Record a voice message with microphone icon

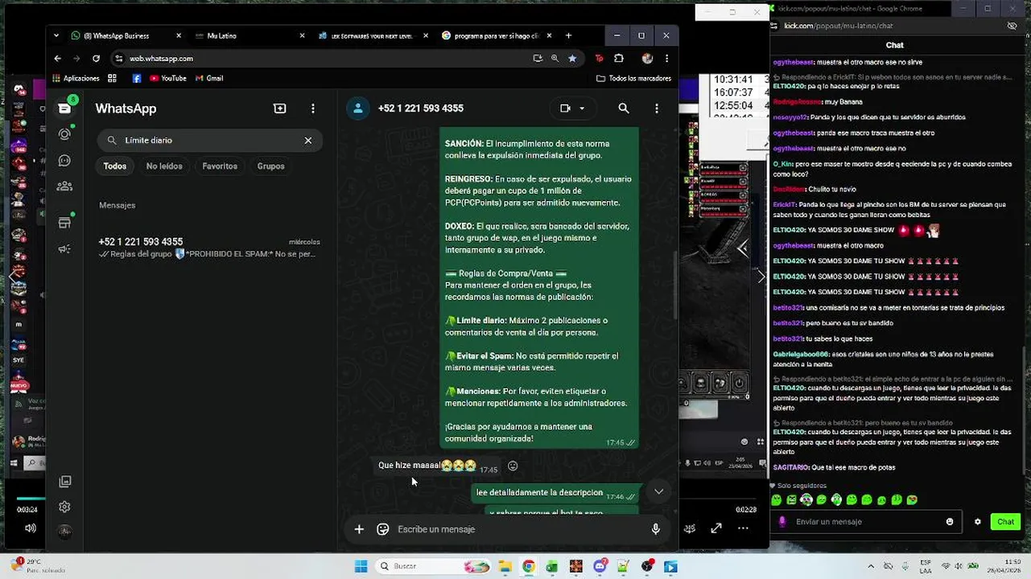[x=655, y=529]
